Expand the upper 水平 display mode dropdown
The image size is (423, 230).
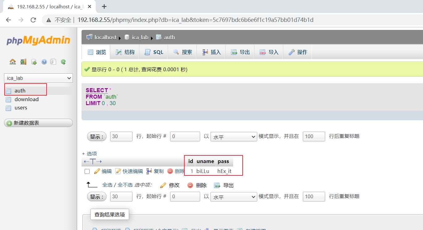[x=234, y=136]
